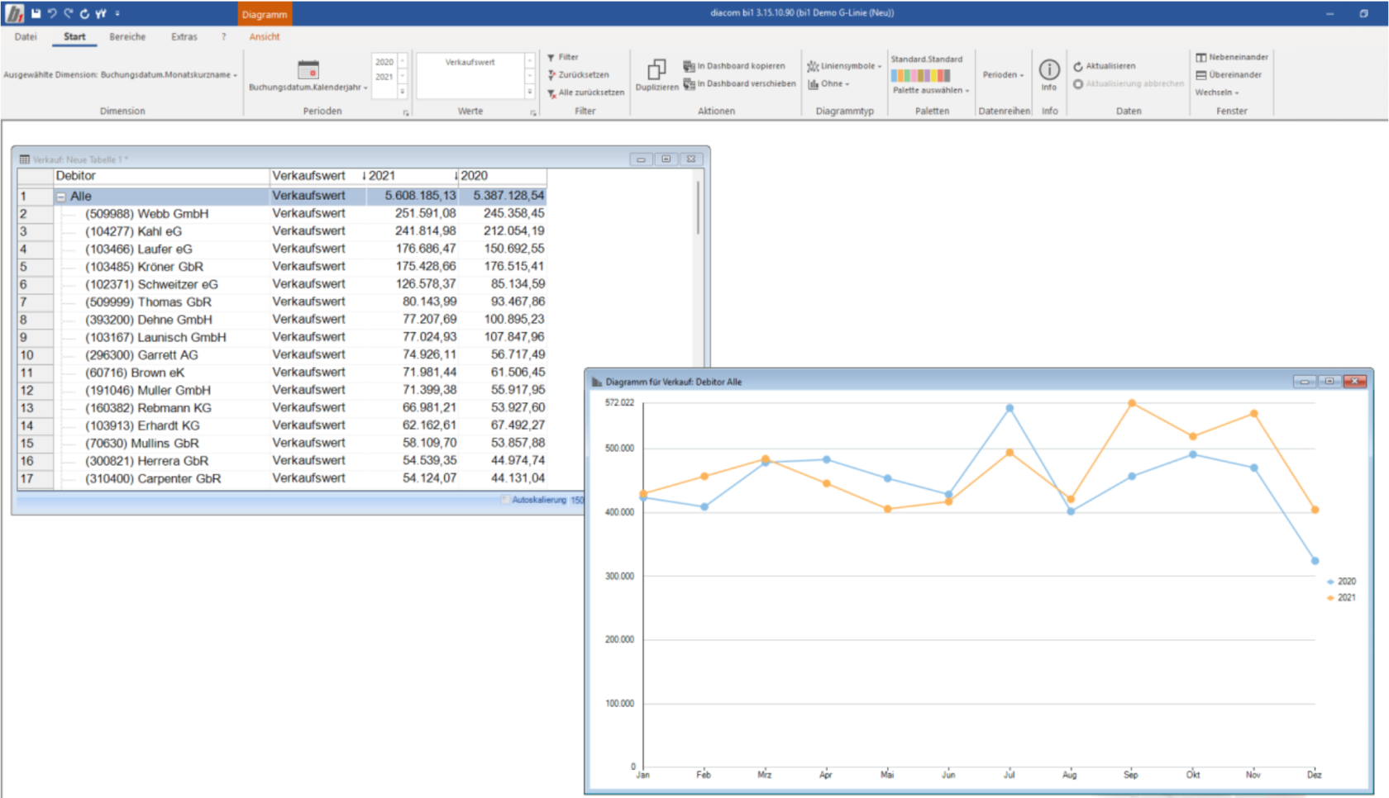Click the Debitor column header
The image size is (1389, 798).
161,176
